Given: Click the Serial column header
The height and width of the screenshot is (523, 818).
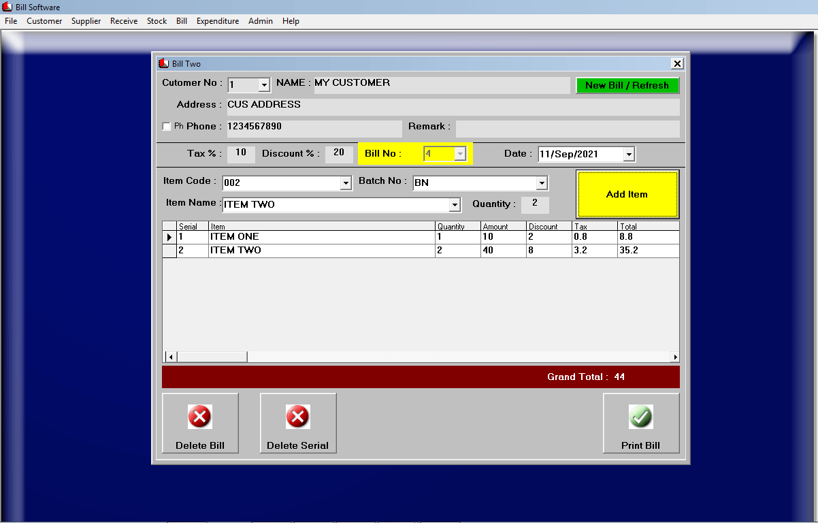Looking at the screenshot, I should coord(193,226).
